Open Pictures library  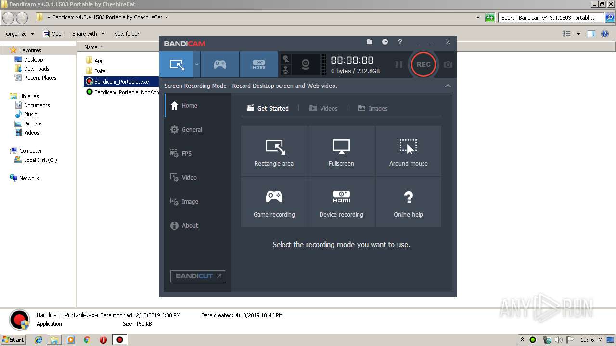click(29, 124)
